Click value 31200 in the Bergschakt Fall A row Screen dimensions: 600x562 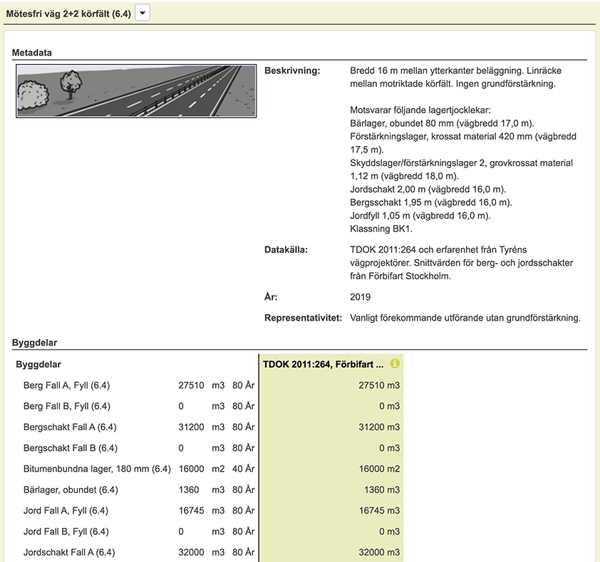coord(191,427)
